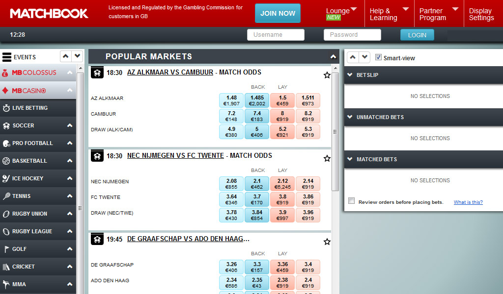Click soccer icon beside AZ Alkmaar match

point(97,73)
